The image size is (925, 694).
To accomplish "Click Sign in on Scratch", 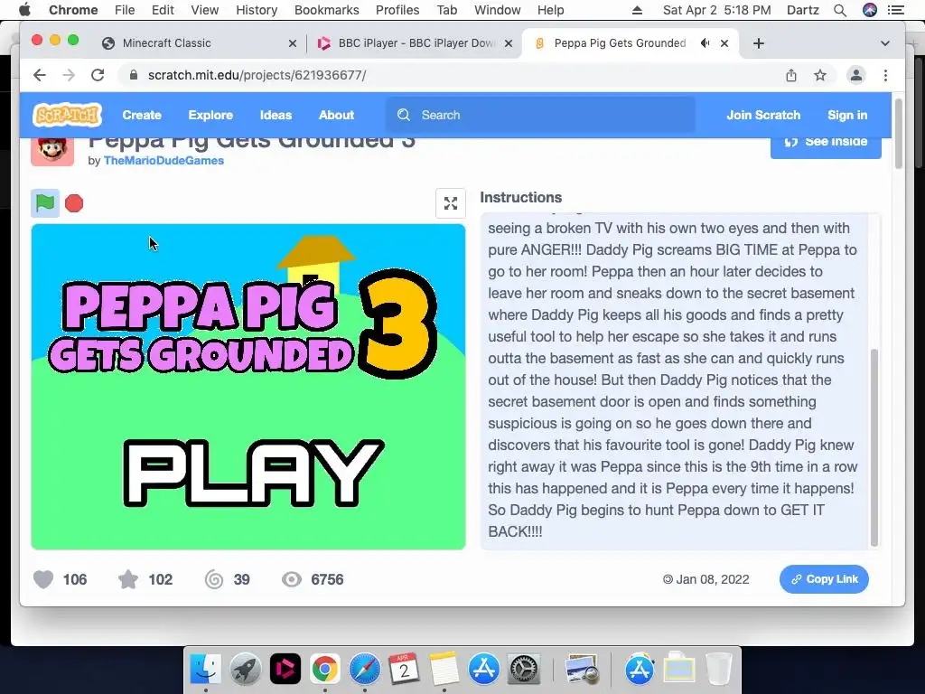I will (x=847, y=115).
